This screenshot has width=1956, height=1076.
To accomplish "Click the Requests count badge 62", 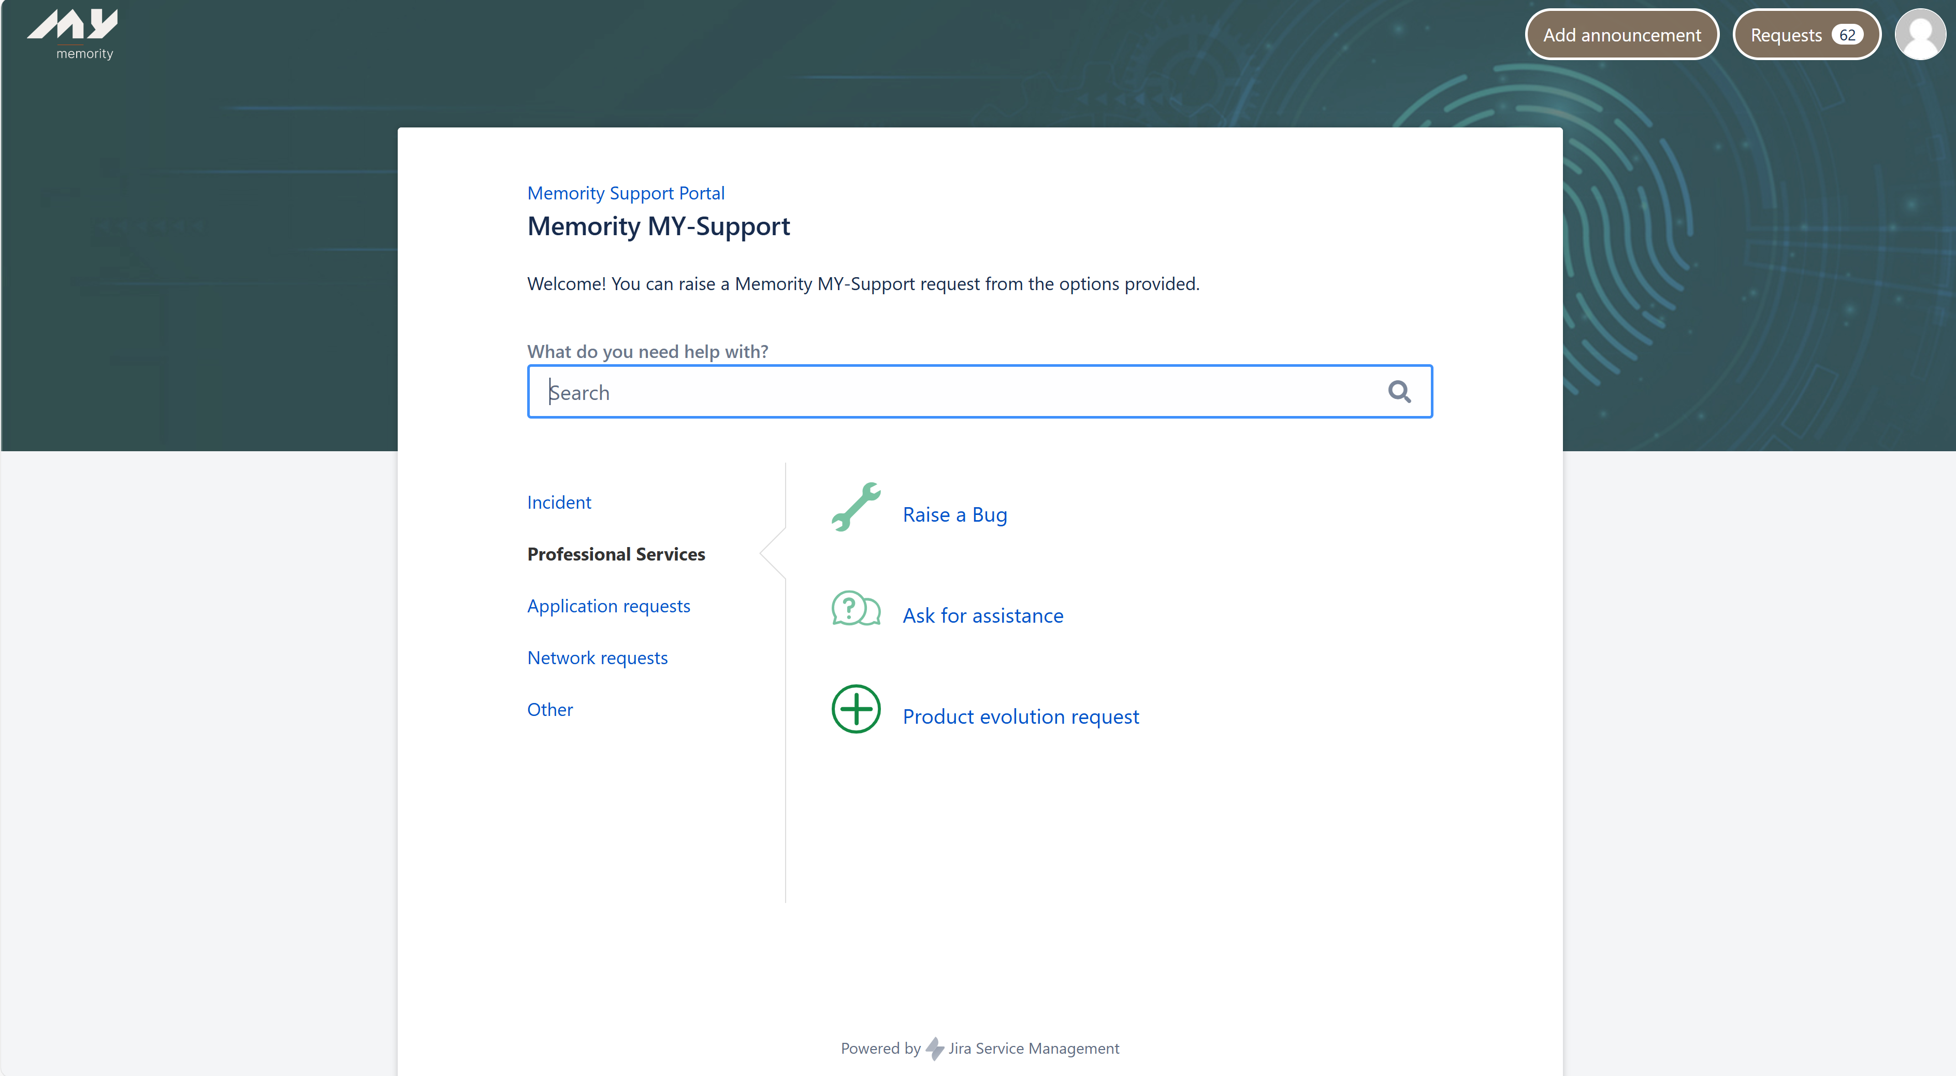I will (1847, 35).
